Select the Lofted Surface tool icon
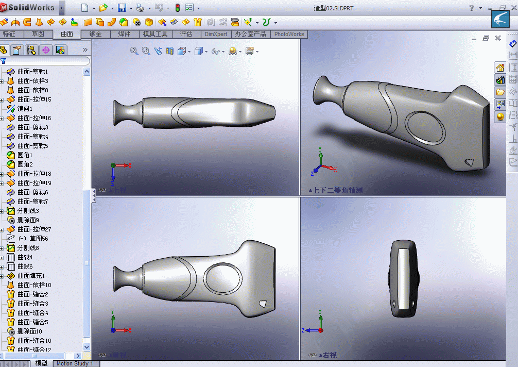Viewport: 518px width, 367px height. coord(39,22)
